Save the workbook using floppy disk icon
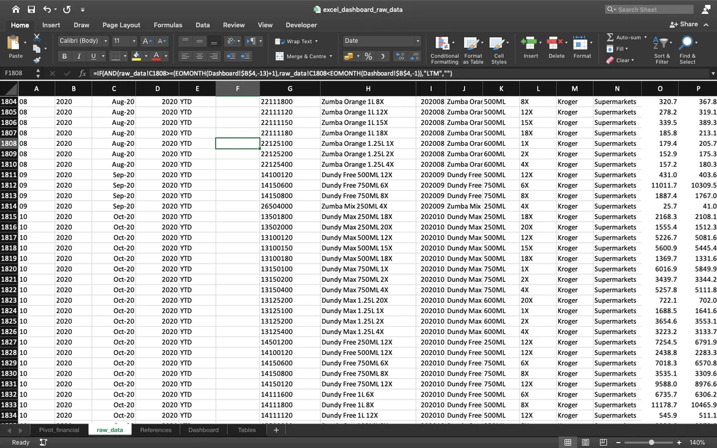The height and width of the screenshot is (448, 717). [31, 10]
